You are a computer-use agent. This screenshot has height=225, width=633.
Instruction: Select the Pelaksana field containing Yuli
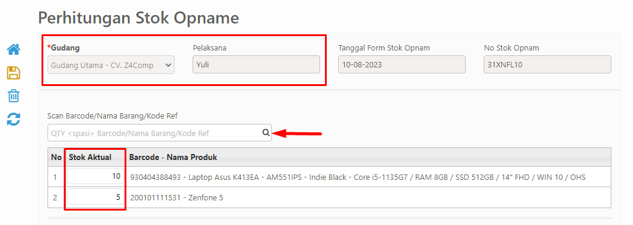pos(256,64)
